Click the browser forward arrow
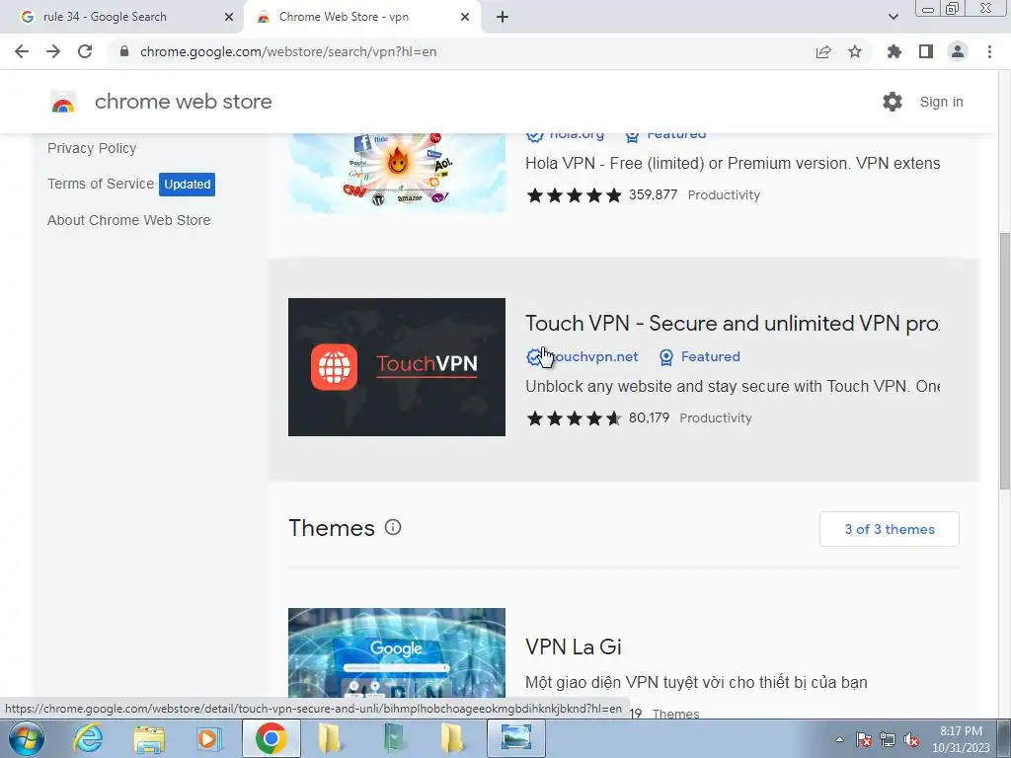This screenshot has height=758, width=1011. (x=53, y=51)
